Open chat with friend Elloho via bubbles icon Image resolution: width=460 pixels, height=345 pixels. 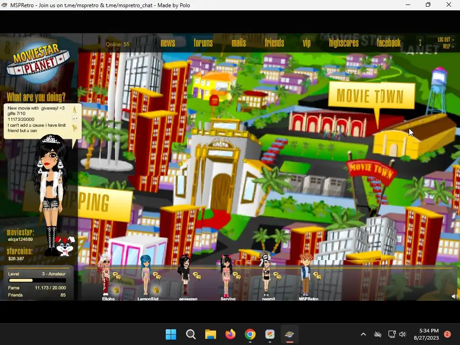click(116, 275)
